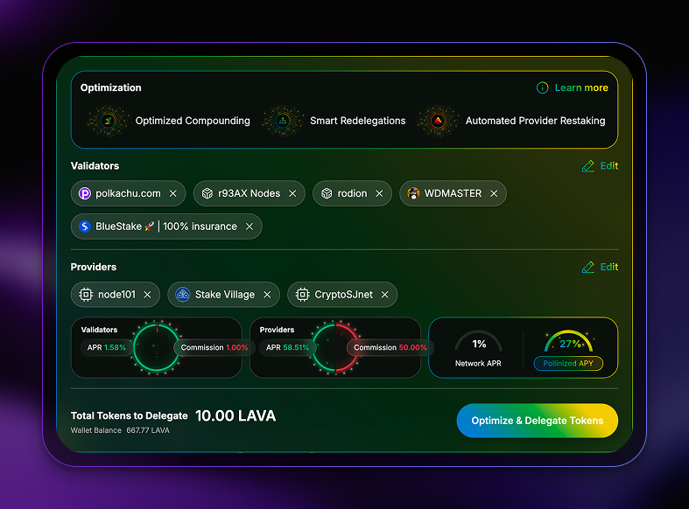Click the Automated Provider Restaking icon

click(x=438, y=121)
